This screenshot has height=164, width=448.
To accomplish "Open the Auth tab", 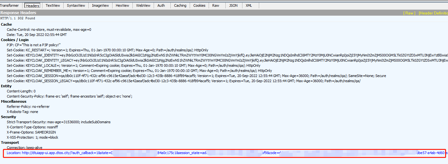I will [x=161, y=5].
